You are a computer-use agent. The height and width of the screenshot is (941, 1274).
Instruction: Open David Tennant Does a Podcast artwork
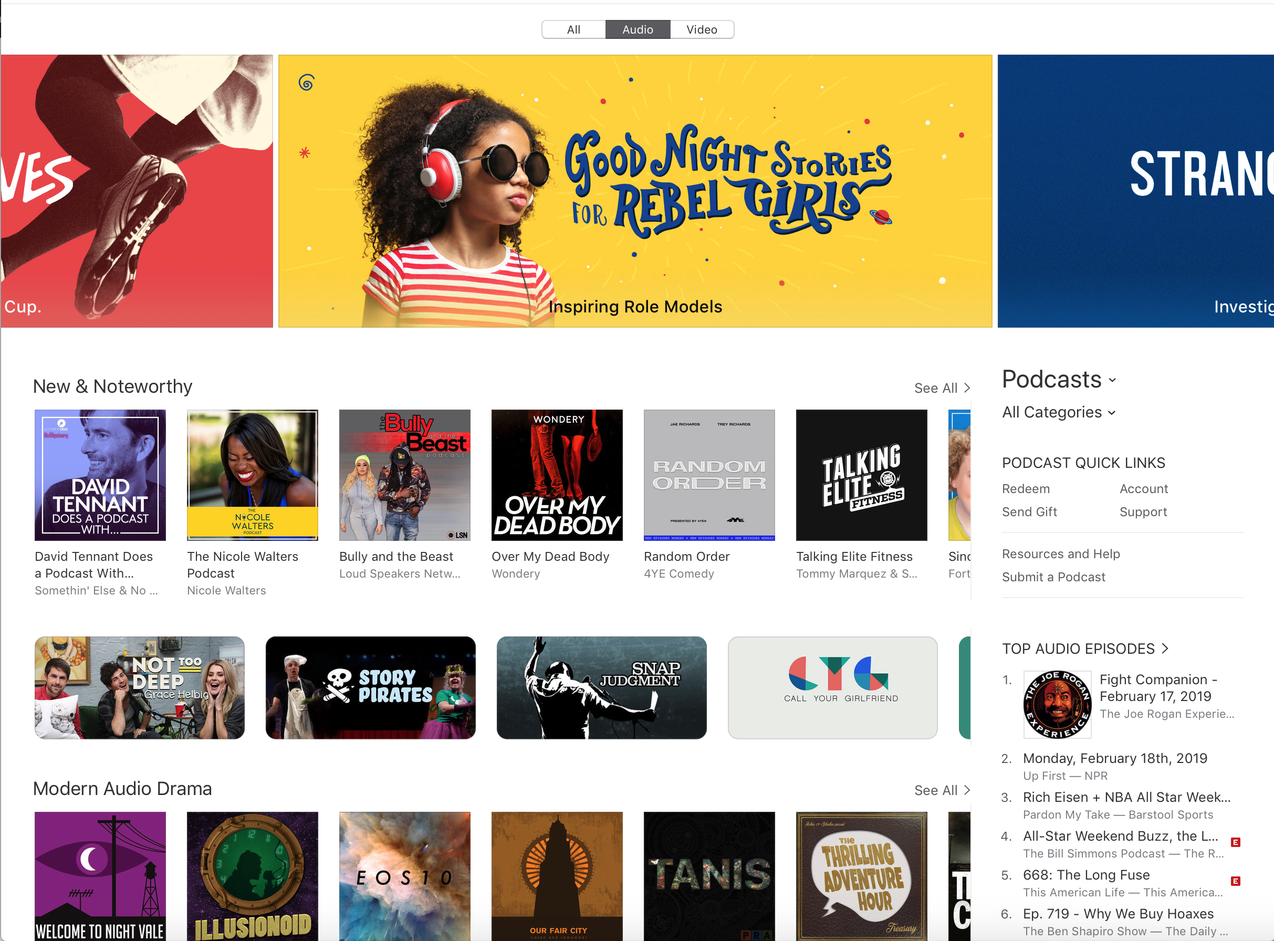[100, 475]
